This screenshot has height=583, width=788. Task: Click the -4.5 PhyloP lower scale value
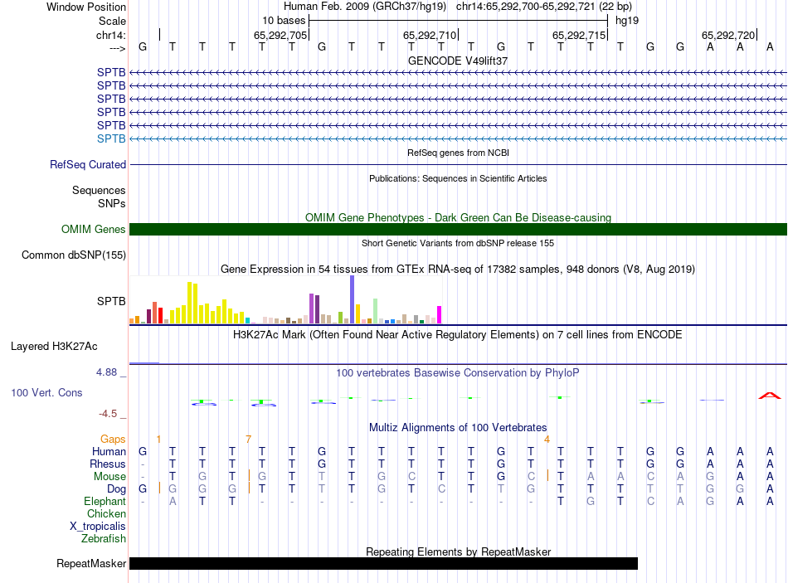point(108,414)
